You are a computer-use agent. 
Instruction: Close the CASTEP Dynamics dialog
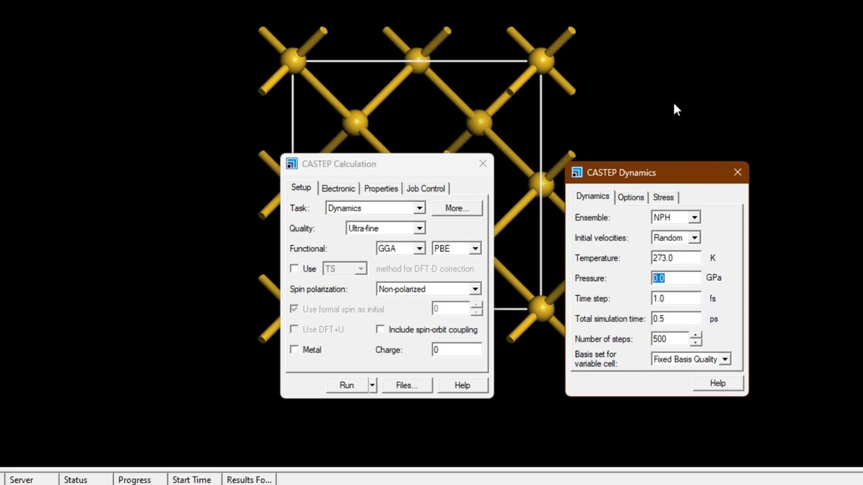(x=738, y=172)
